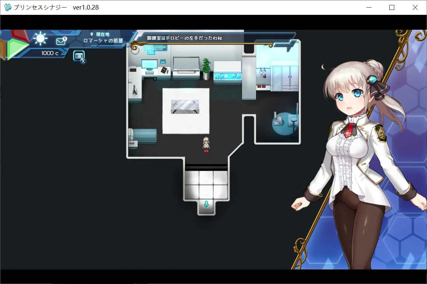Advance the 訓練室は1Fロビー dialogue message
Viewport: 427px width, 284px height.
pyautogui.click(x=184, y=38)
